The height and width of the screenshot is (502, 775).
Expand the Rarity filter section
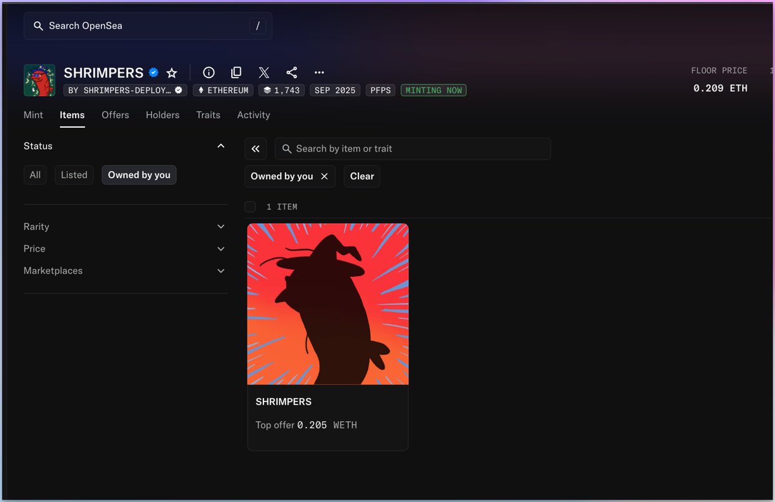pos(125,226)
